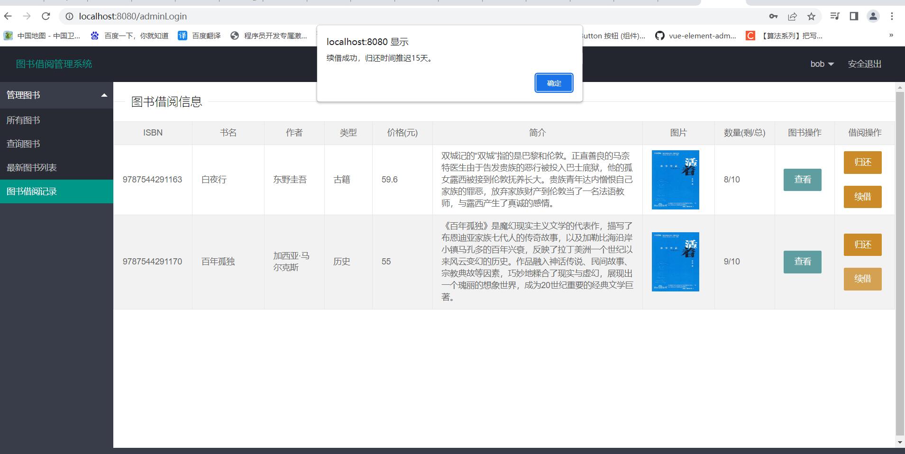Click the 白夜行 book cover image

pyautogui.click(x=675, y=180)
